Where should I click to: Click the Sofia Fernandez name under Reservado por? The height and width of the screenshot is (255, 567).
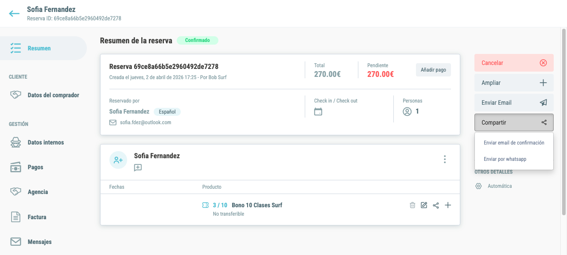129,111
